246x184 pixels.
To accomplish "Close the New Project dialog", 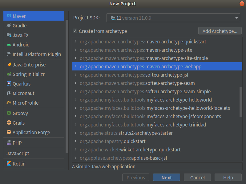I will click(x=242, y=3).
